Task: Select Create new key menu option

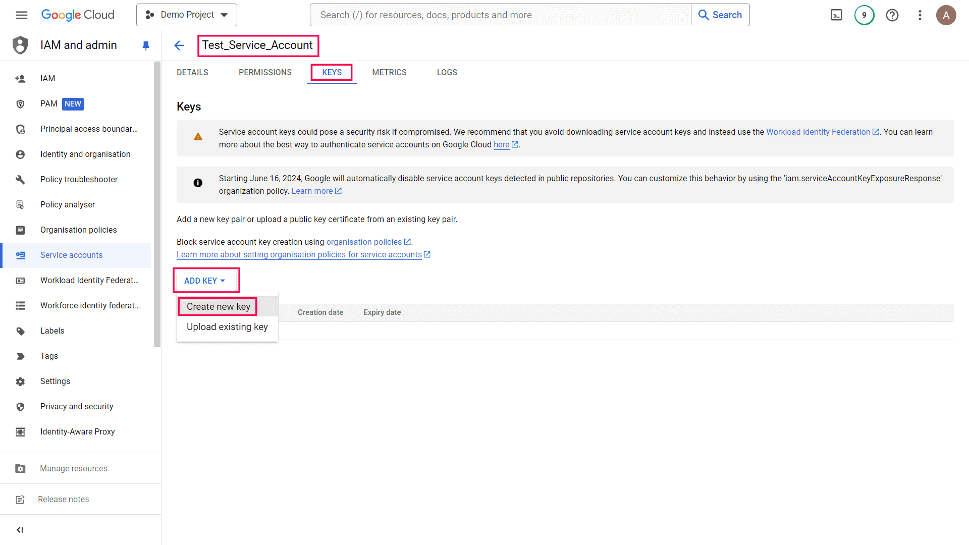Action: click(x=218, y=306)
